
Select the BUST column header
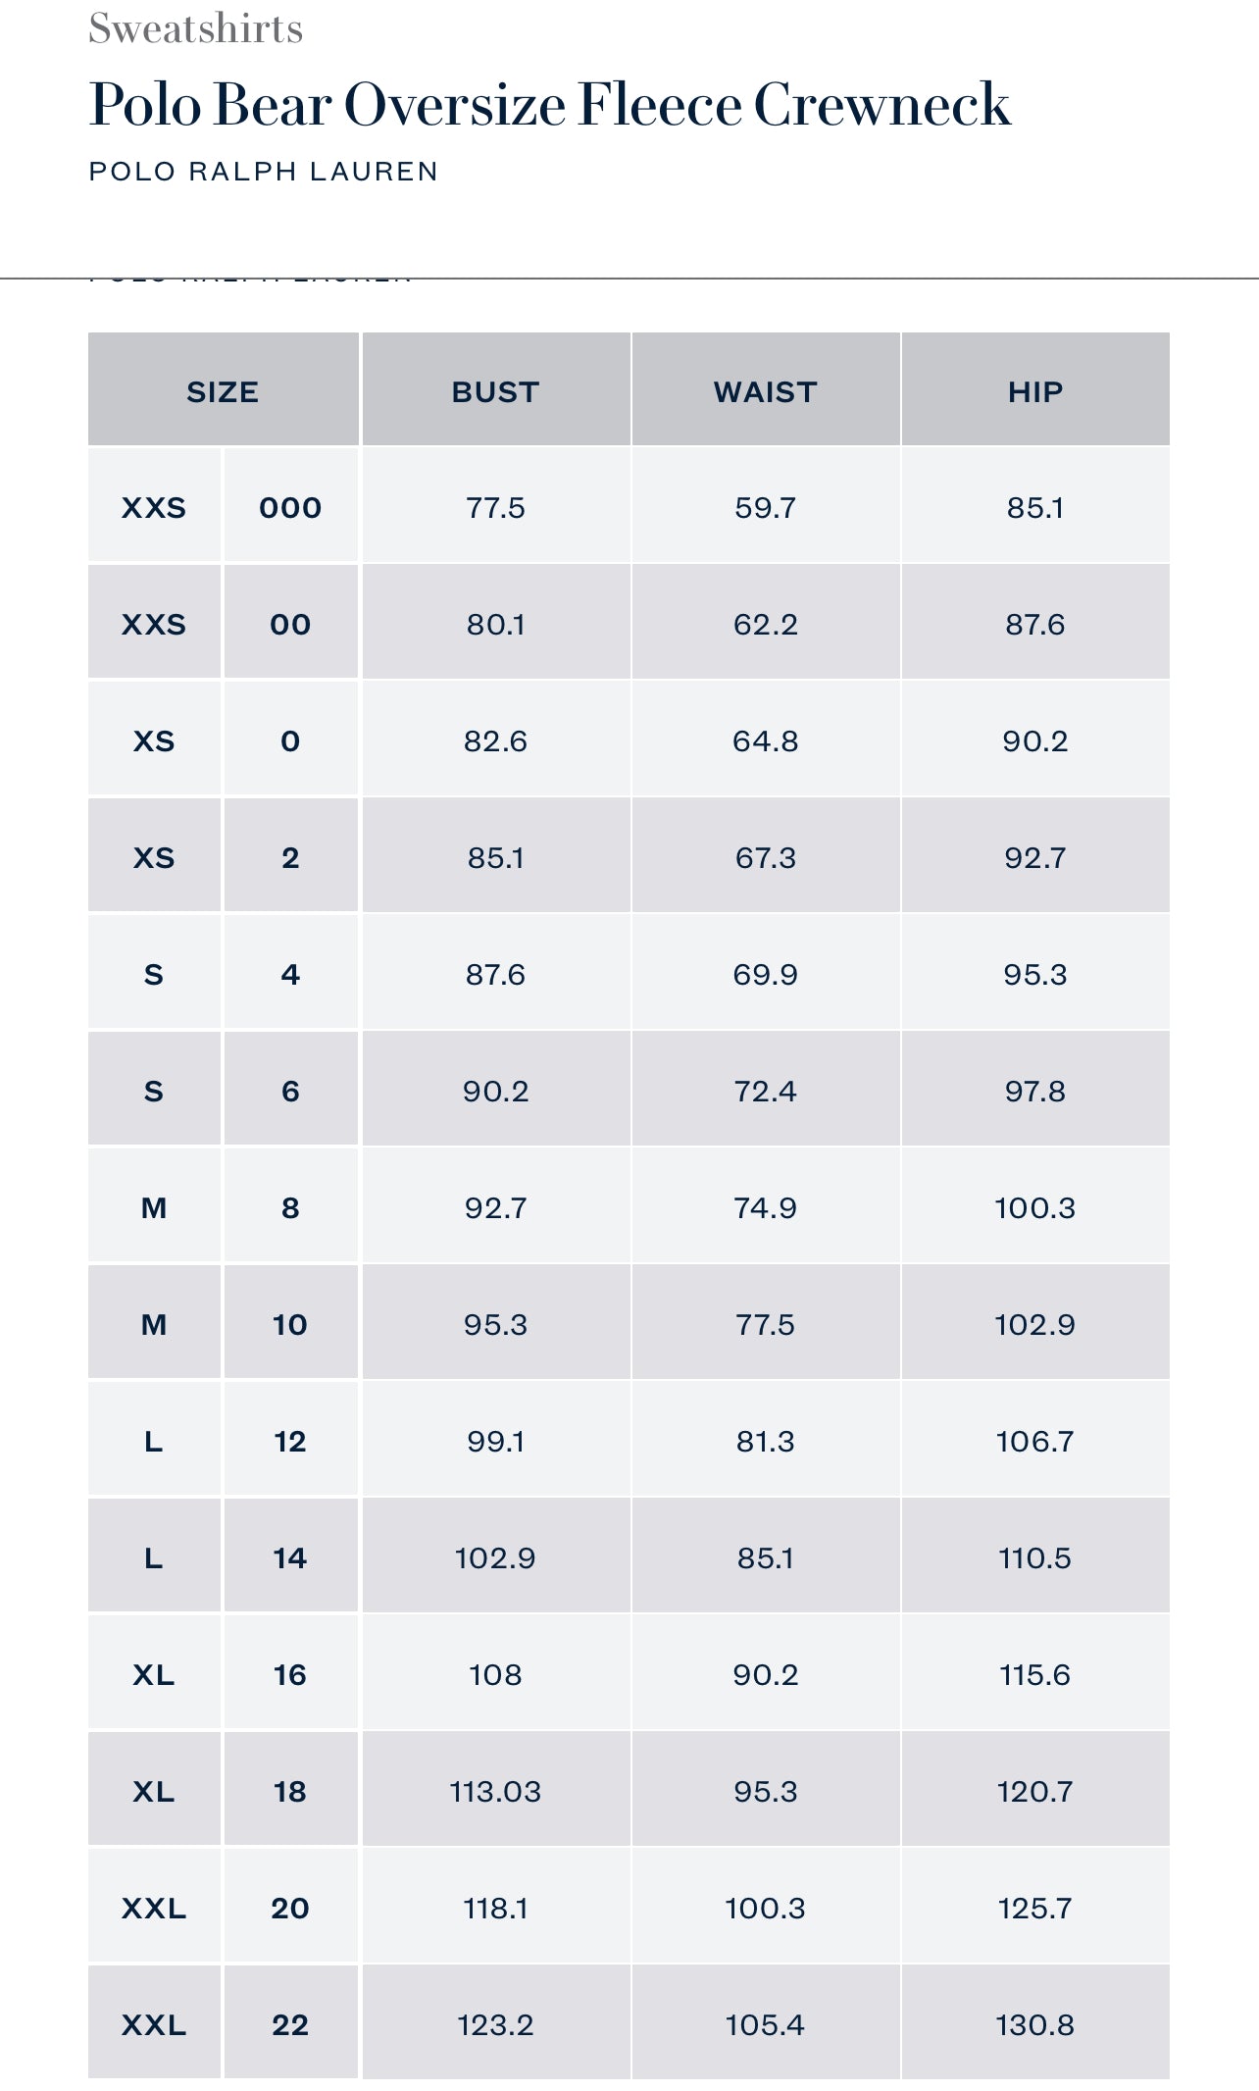tap(495, 391)
